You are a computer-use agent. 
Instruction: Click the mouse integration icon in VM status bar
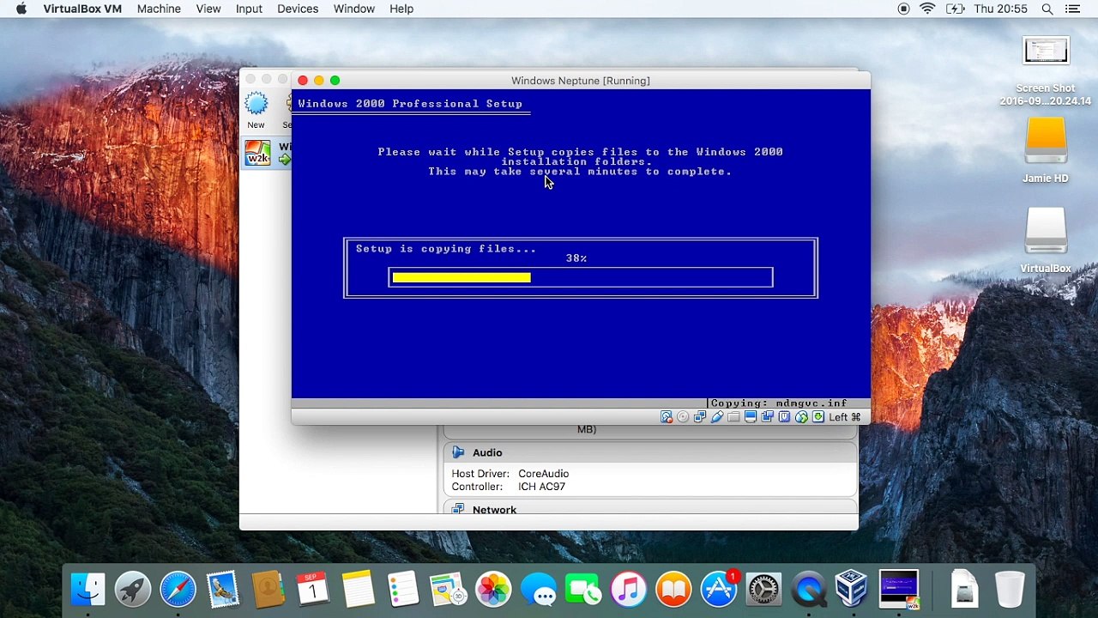coord(801,417)
